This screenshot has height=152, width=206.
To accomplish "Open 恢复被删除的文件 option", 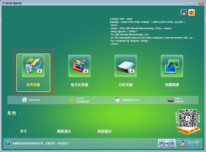I will tap(130, 100).
